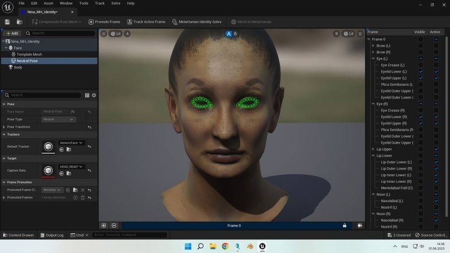Image resolution: width=450 pixels, height=253 pixels.
Task: Open the Pose Type dropdown
Action: (x=59, y=119)
